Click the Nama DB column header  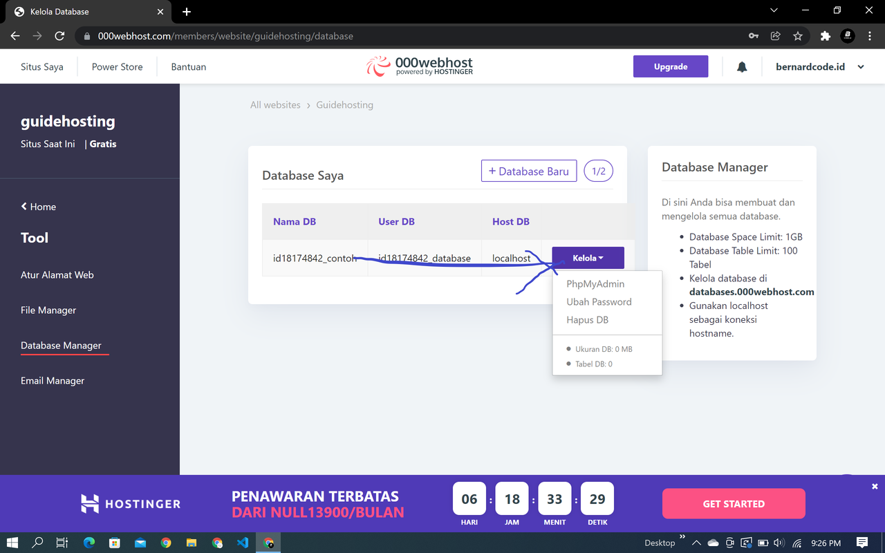click(x=295, y=222)
